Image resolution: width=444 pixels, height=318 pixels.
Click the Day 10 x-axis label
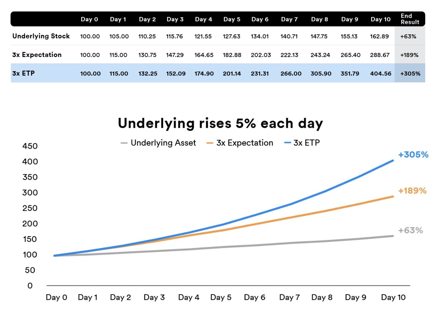pyautogui.click(x=393, y=297)
